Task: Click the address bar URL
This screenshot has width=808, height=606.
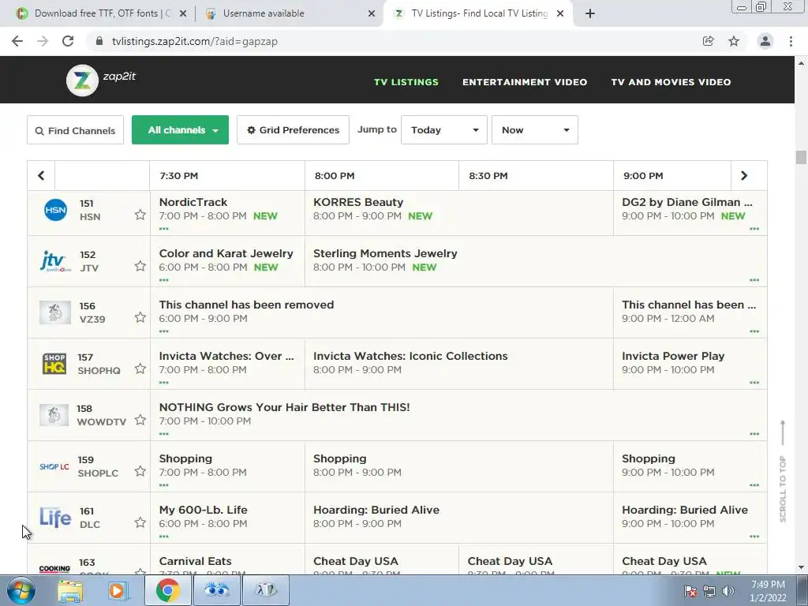Action: tap(194, 41)
